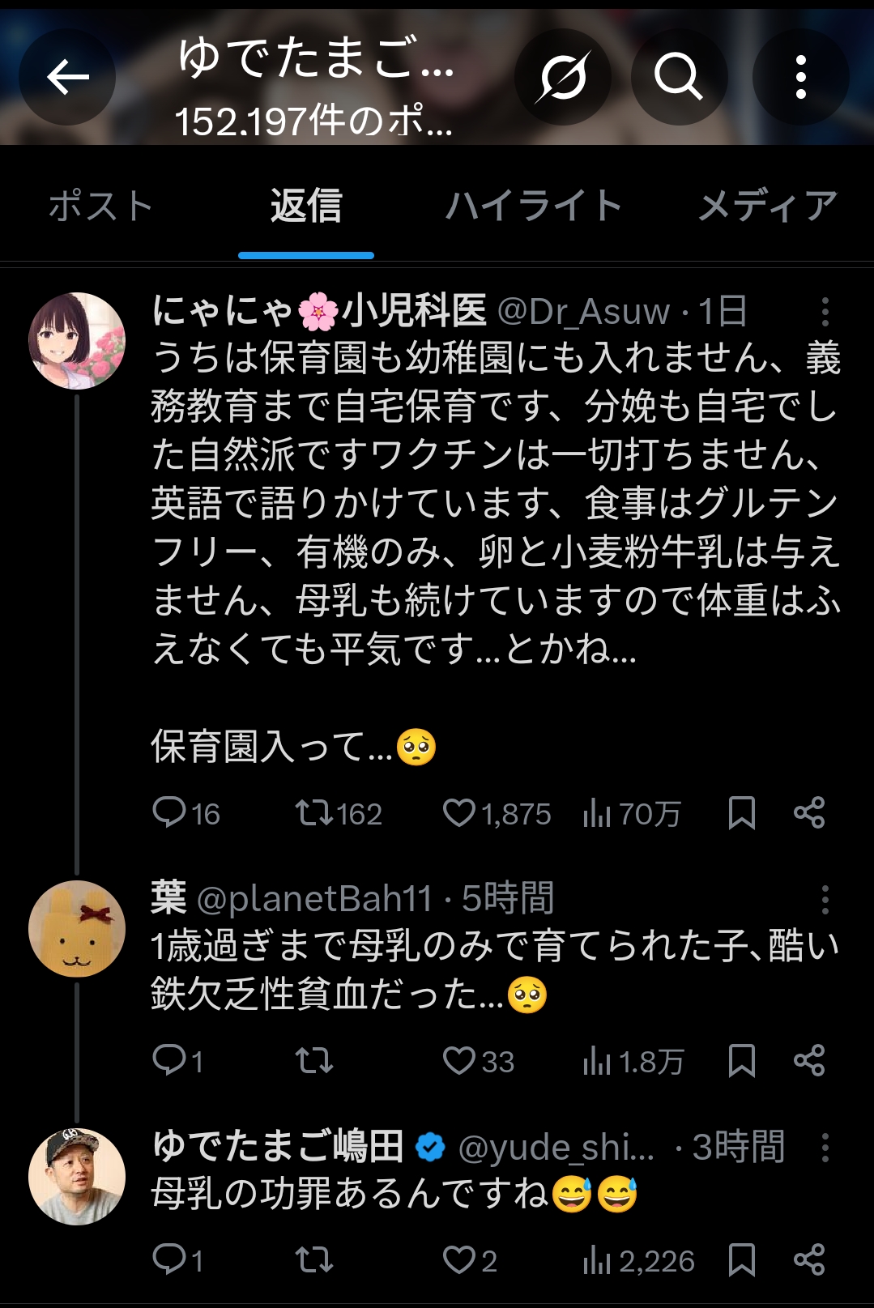Open profile search magnifier icon

tap(679, 78)
